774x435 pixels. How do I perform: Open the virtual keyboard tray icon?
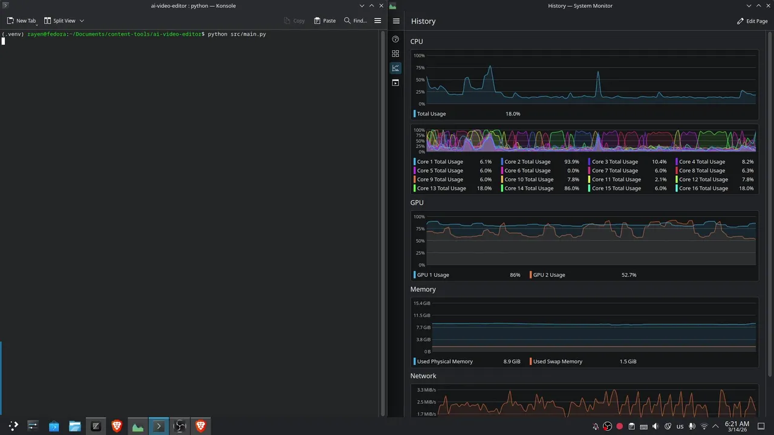coord(643,427)
